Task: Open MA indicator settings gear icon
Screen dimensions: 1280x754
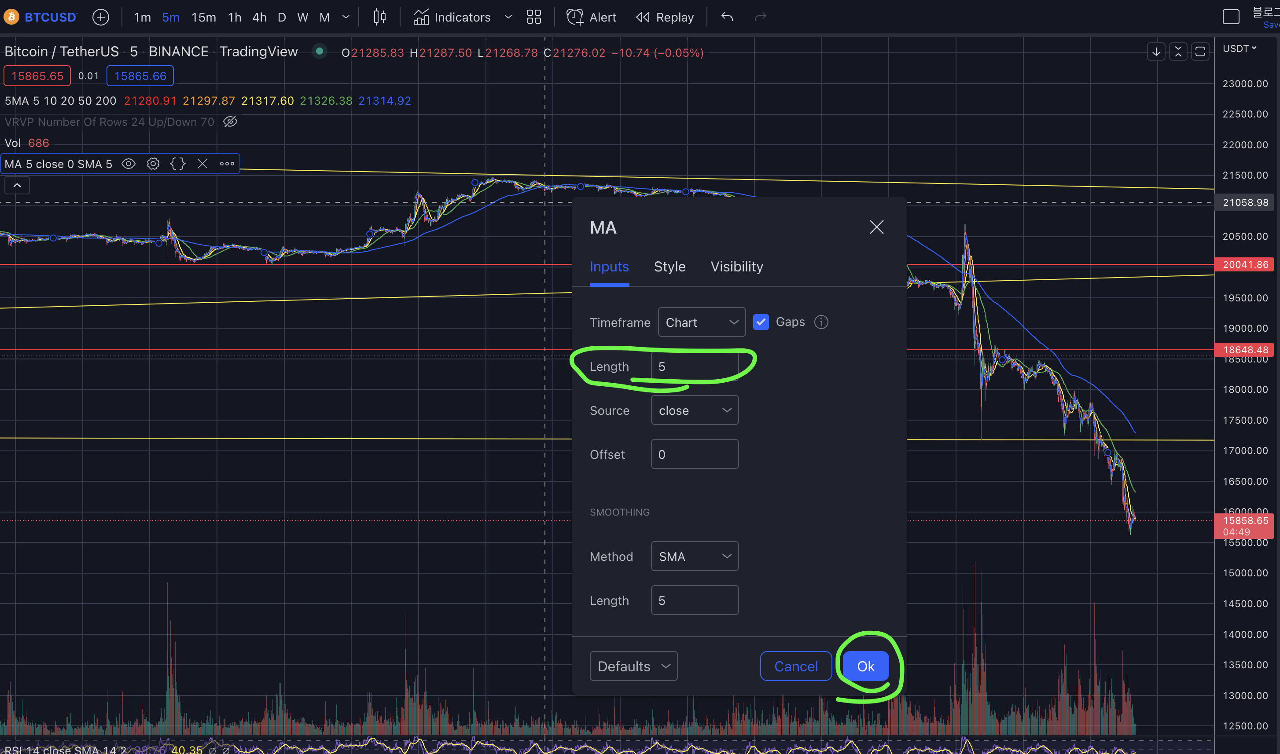Action: tap(153, 164)
